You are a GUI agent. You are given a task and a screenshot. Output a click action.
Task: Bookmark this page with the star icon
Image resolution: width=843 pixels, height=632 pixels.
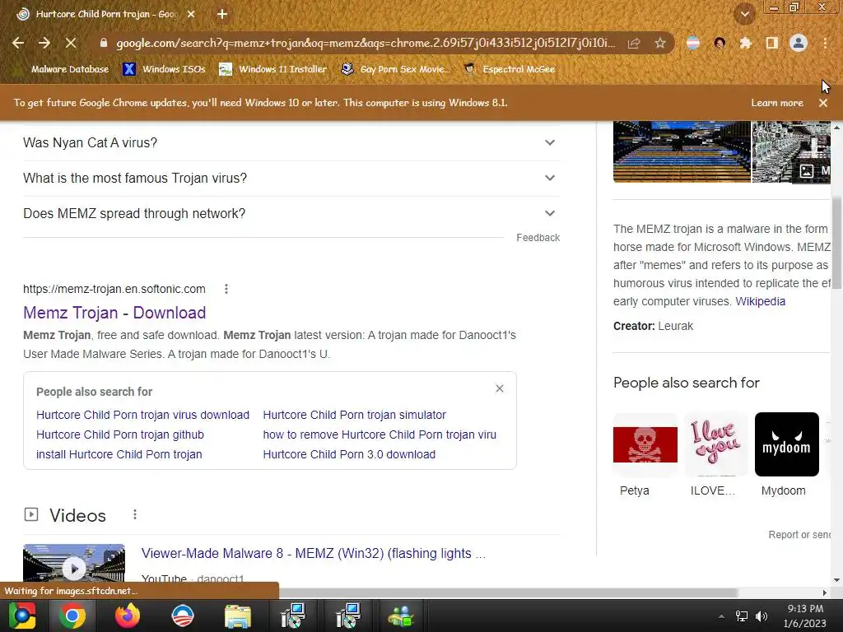tap(660, 43)
